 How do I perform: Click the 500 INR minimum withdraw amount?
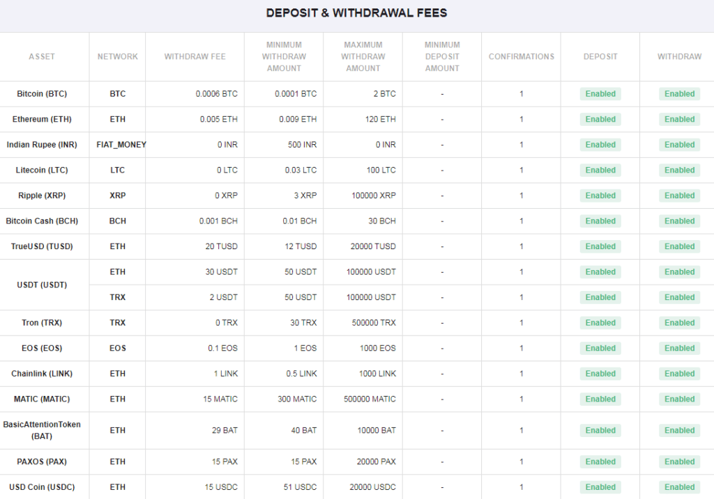tap(302, 145)
